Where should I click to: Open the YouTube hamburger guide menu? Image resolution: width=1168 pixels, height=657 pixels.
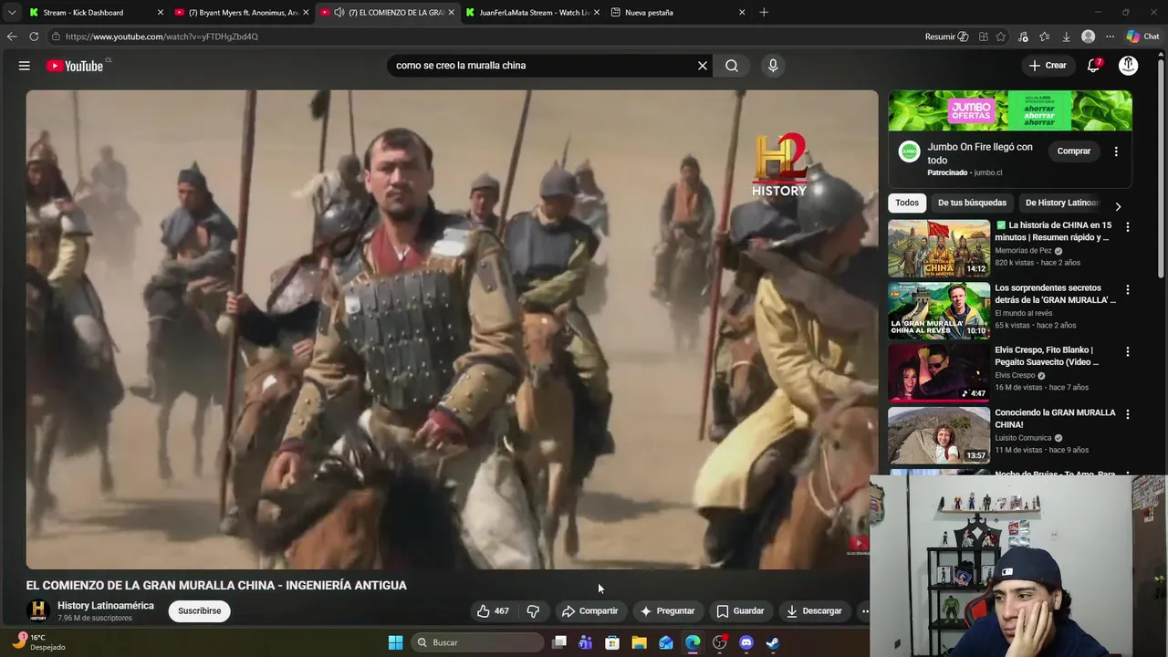25,66
